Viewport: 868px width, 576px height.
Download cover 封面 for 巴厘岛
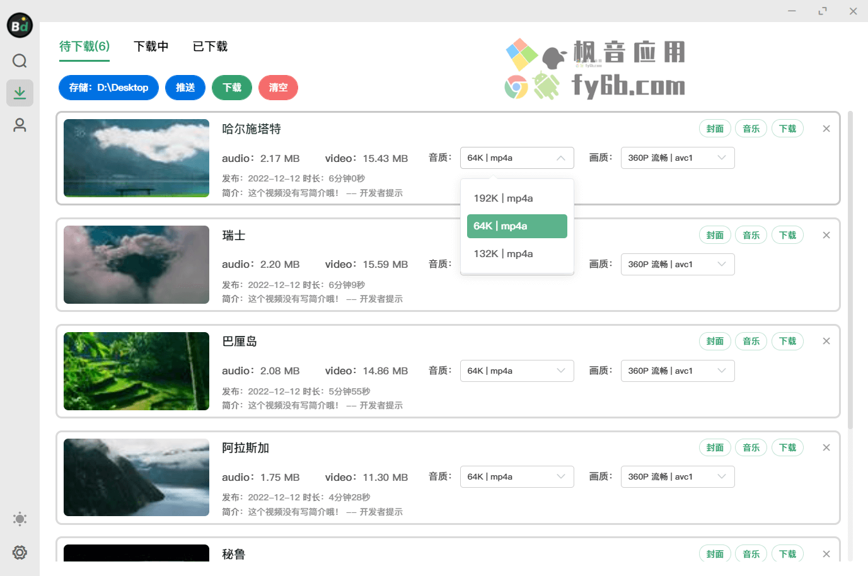coord(715,341)
